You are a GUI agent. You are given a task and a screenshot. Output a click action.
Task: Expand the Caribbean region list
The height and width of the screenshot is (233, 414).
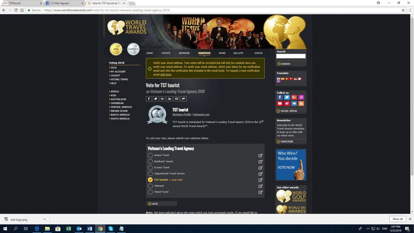[117, 103]
